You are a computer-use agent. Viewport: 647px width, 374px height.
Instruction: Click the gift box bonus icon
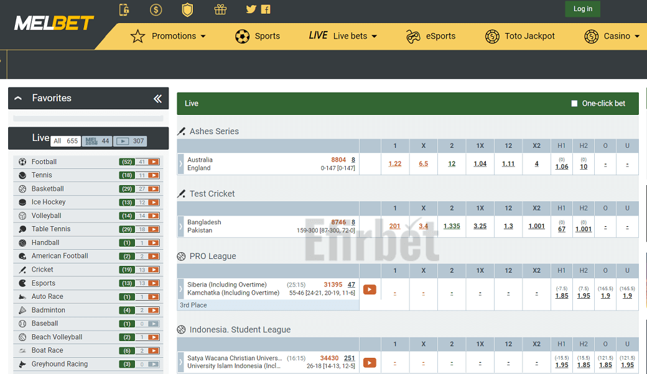(x=220, y=9)
